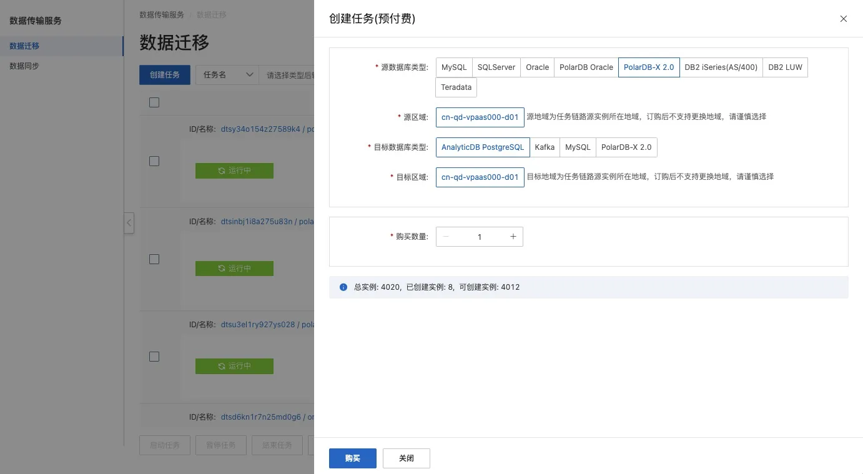863x474 pixels.
Task: Open the 任务名 filter dropdown
Action: pyautogui.click(x=227, y=75)
